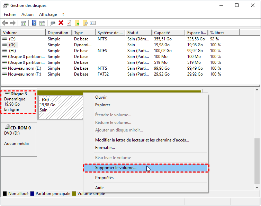Image resolution: width=261 pixels, height=206 pixels.
Task: Click Propriétés in the context menu
Action: pyautogui.click(x=104, y=178)
